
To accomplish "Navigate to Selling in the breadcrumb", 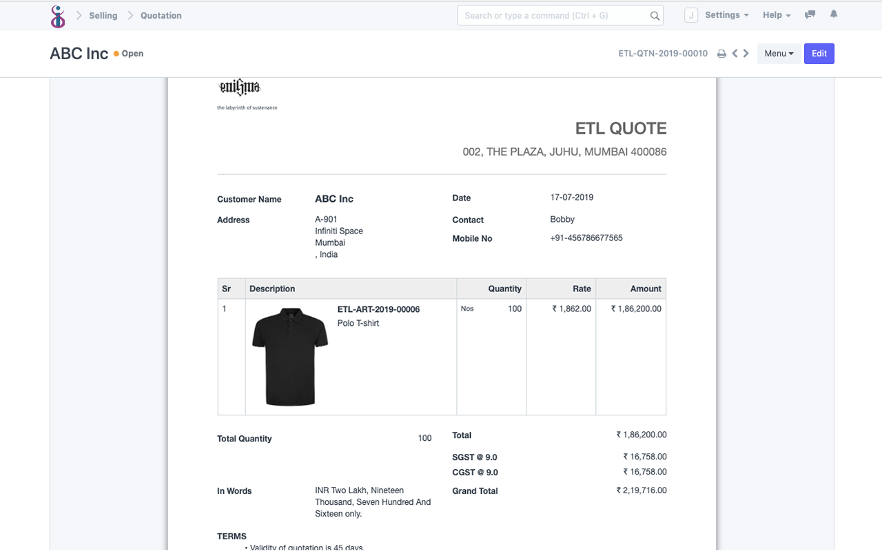I will point(103,15).
